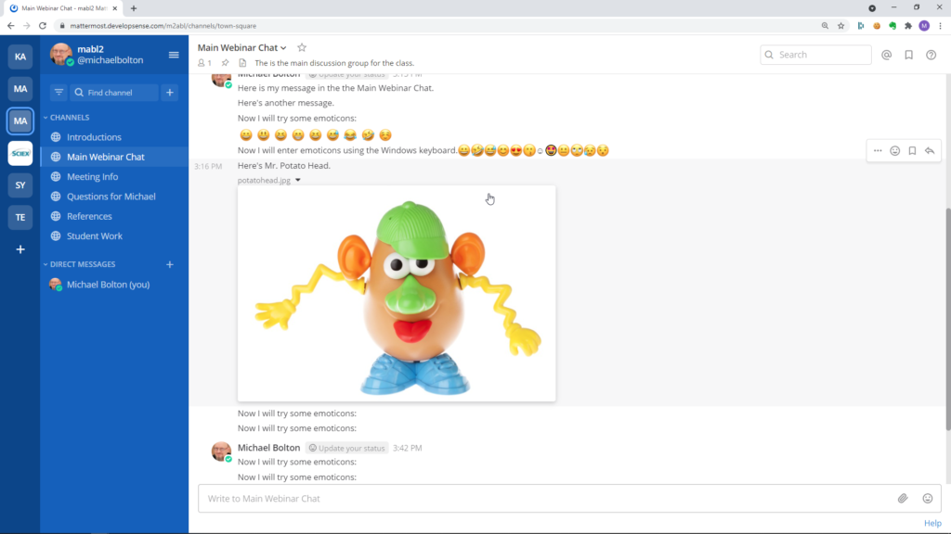Open a new browser tab
Image resolution: width=951 pixels, height=534 pixels.
[134, 8]
